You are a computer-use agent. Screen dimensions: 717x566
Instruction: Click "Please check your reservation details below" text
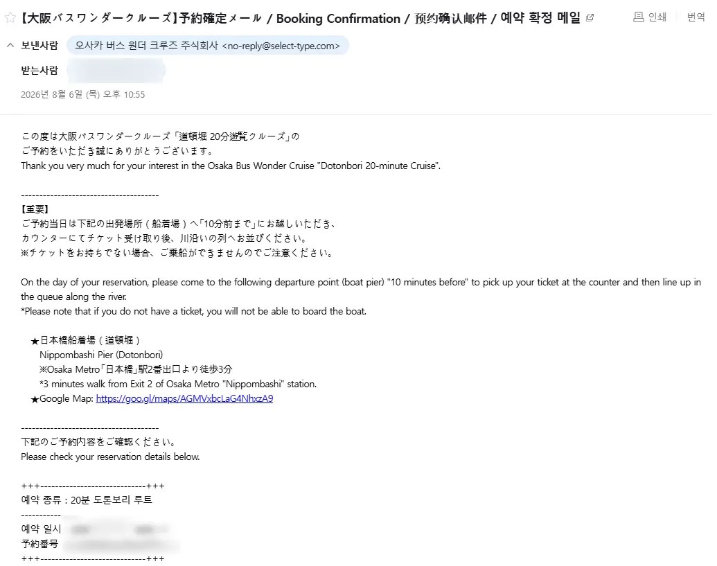110,457
